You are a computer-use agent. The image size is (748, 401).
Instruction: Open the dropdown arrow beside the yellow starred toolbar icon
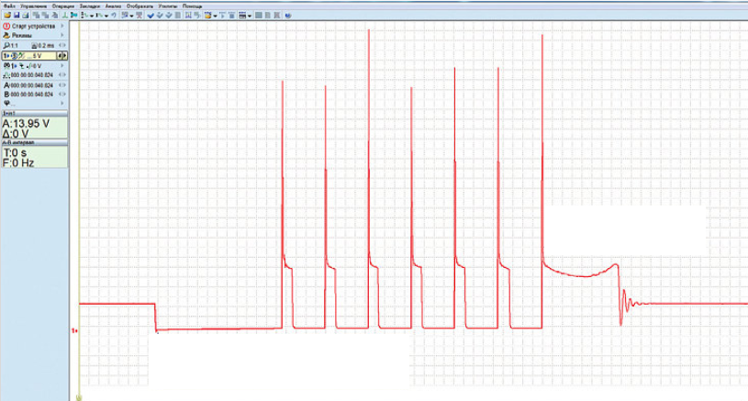(215, 16)
